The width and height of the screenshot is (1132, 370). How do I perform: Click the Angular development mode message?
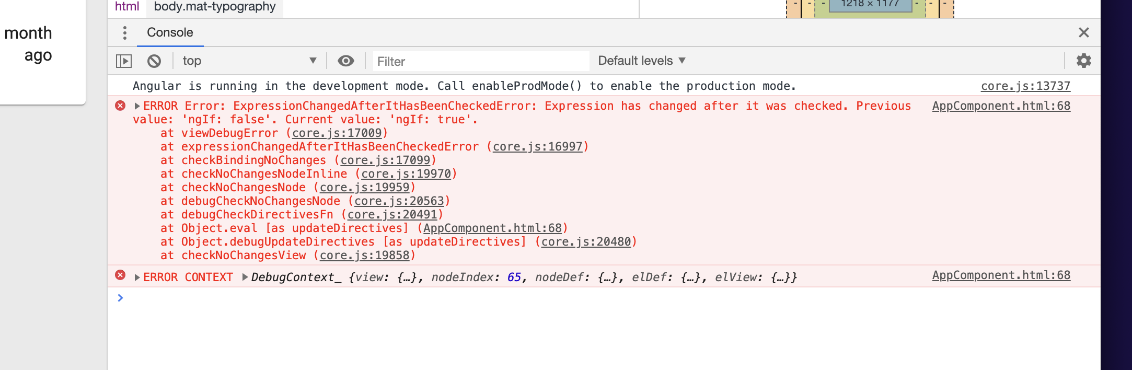464,86
